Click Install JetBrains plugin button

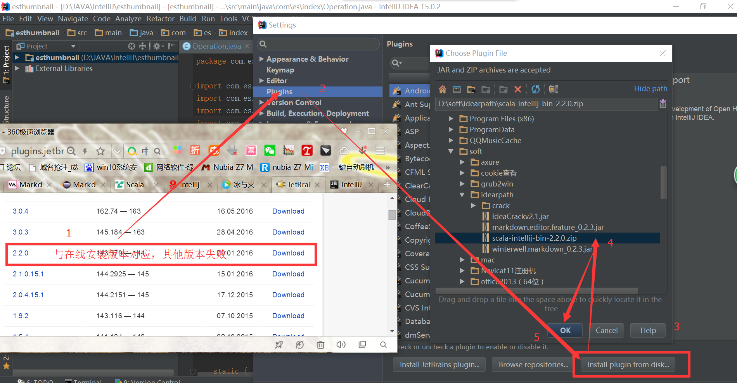pos(439,364)
